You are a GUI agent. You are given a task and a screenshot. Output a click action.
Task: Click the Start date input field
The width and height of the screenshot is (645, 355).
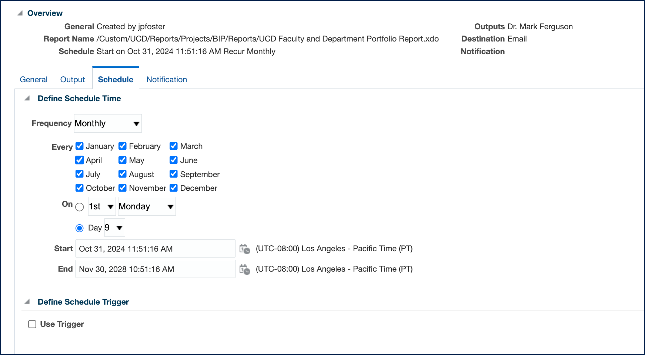point(155,249)
